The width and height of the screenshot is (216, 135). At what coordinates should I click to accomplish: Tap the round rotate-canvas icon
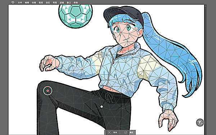[200, 122]
